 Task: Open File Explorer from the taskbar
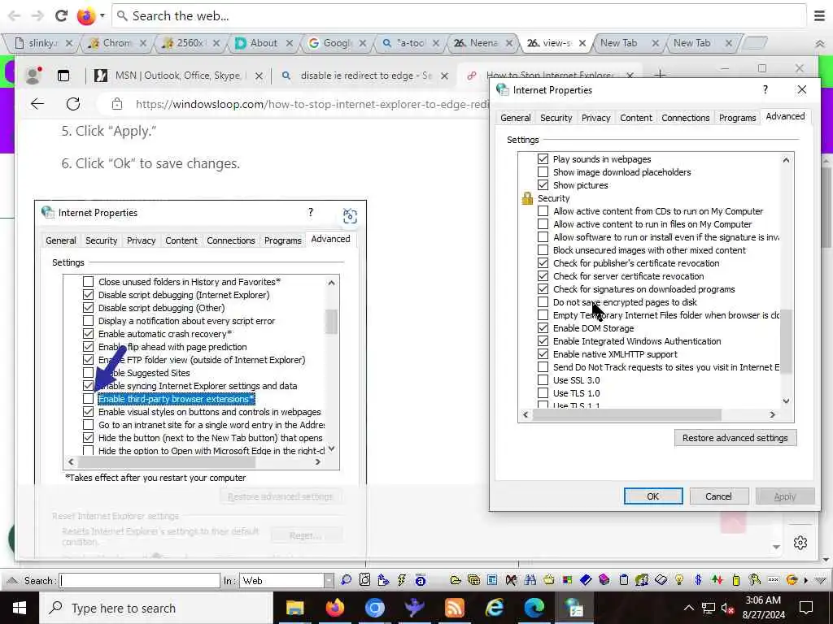[x=294, y=608]
